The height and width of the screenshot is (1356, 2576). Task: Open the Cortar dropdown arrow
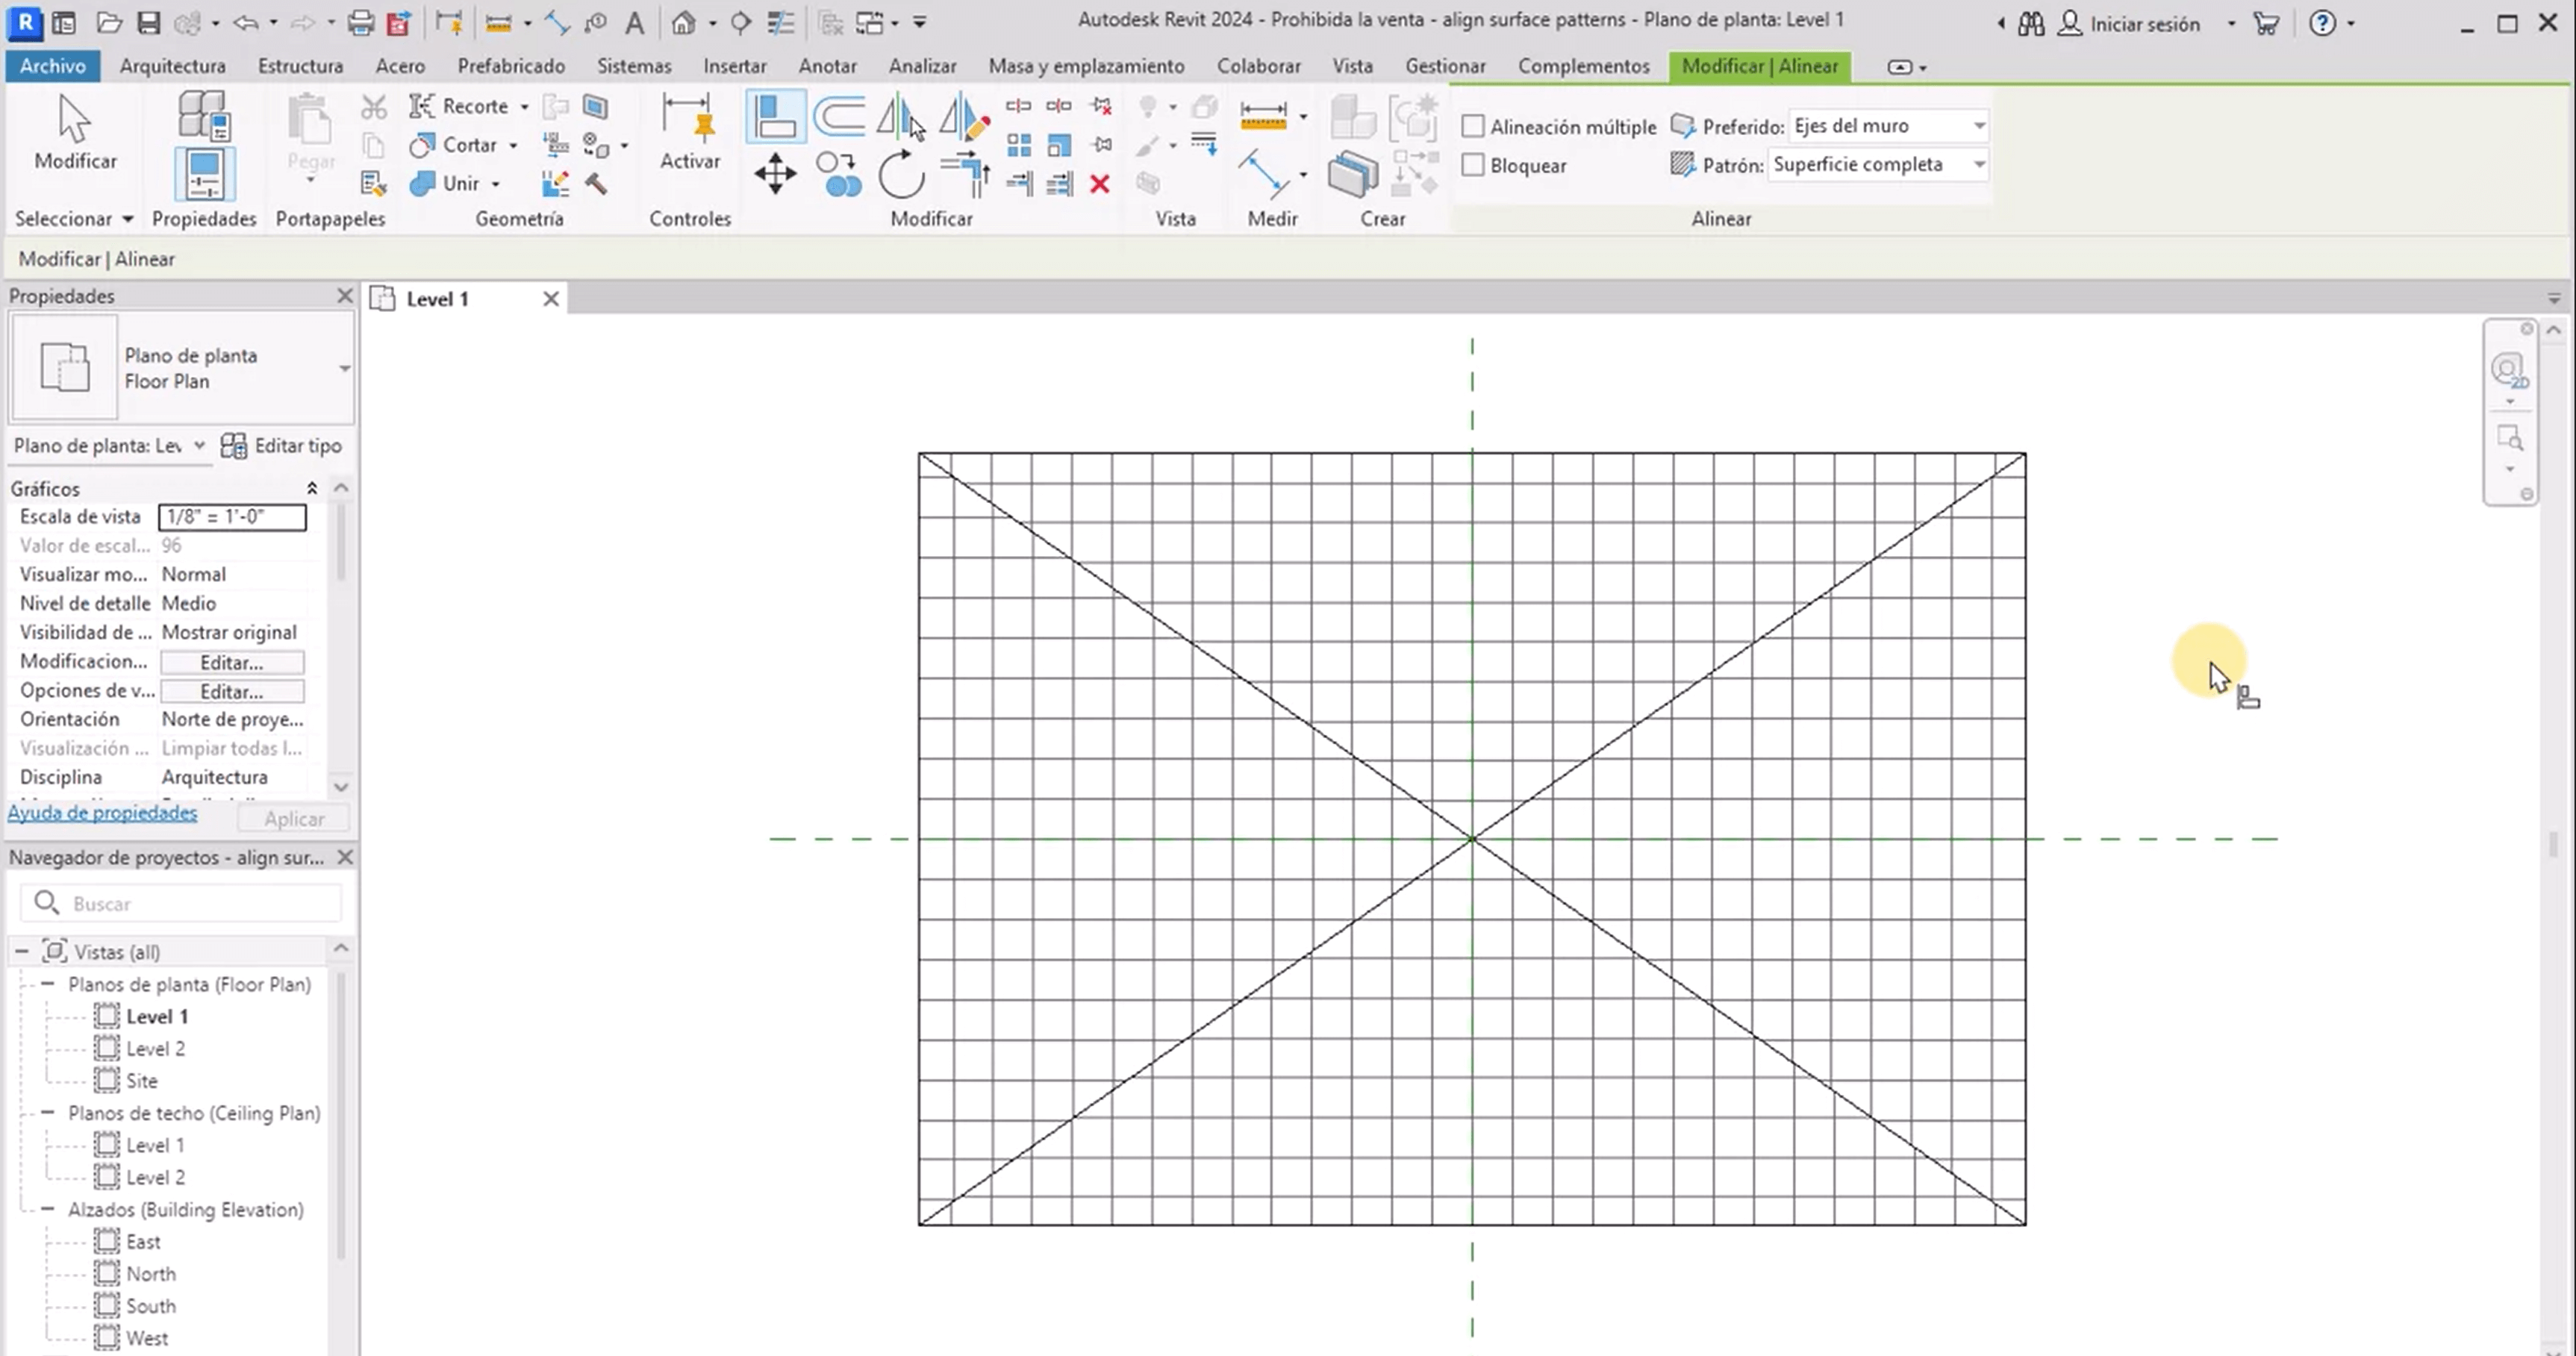tap(513, 146)
